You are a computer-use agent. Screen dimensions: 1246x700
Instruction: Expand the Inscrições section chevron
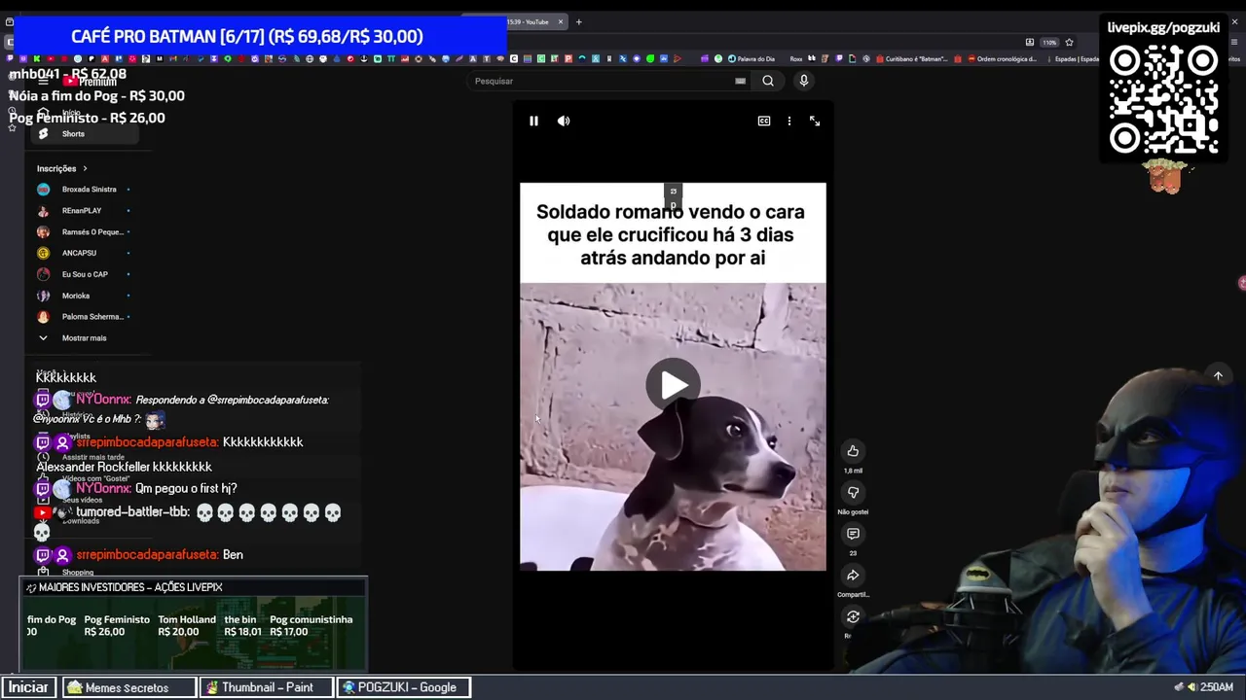click(x=85, y=169)
